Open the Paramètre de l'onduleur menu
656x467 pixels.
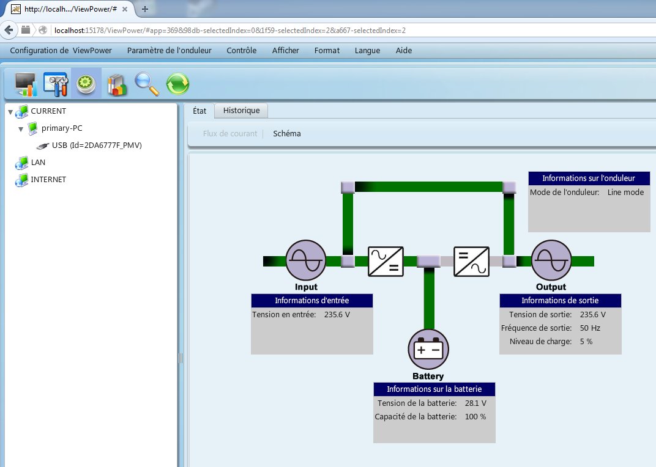[x=169, y=50]
